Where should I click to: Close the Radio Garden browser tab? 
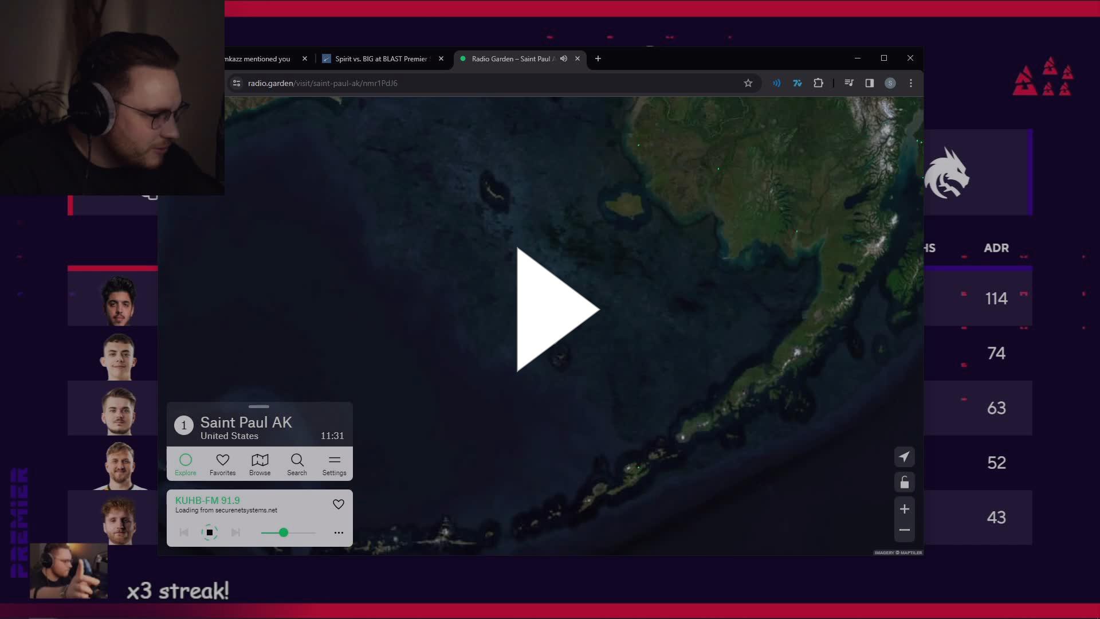coord(577,58)
